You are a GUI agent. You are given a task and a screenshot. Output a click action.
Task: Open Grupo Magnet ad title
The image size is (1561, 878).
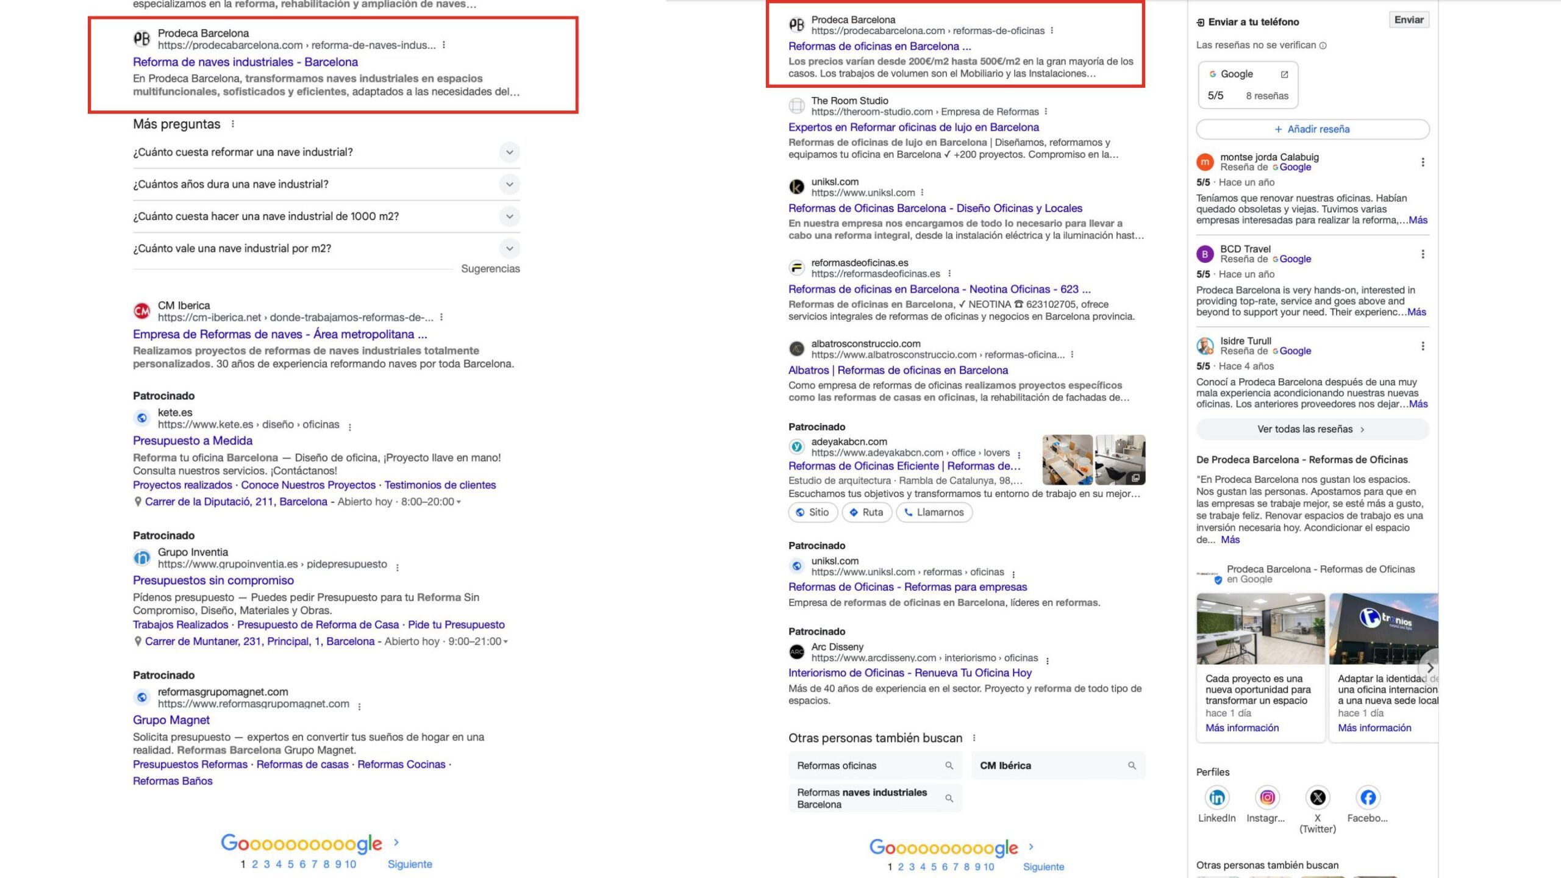[171, 720]
